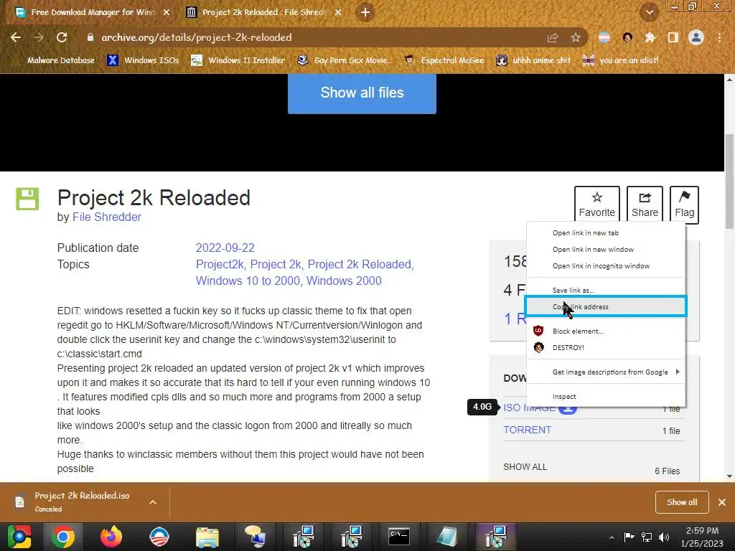Close the Free Download Manager tab
Image resolution: width=735 pixels, height=551 pixels.
167,12
